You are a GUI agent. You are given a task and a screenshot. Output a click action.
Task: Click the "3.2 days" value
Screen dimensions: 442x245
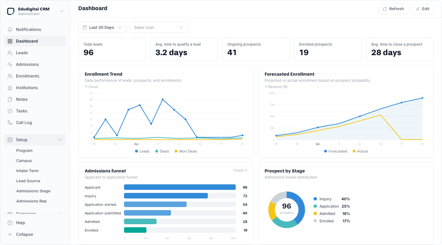pos(171,53)
